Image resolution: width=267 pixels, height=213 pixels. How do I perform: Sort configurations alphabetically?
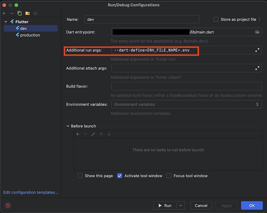pyautogui.click(x=35, y=13)
